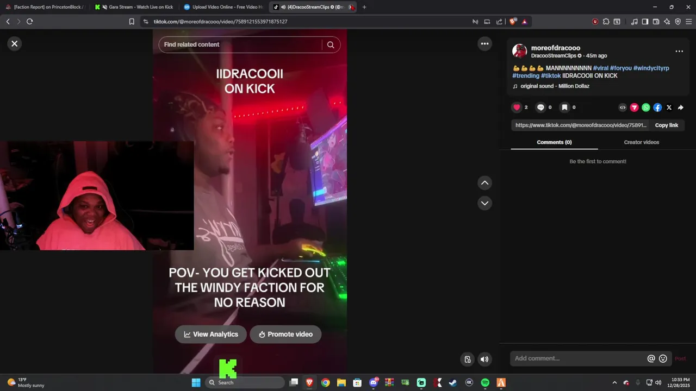The height and width of the screenshot is (391, 696).
Task: Toggle the video mute speaker icon
Action: pos(484,359)
